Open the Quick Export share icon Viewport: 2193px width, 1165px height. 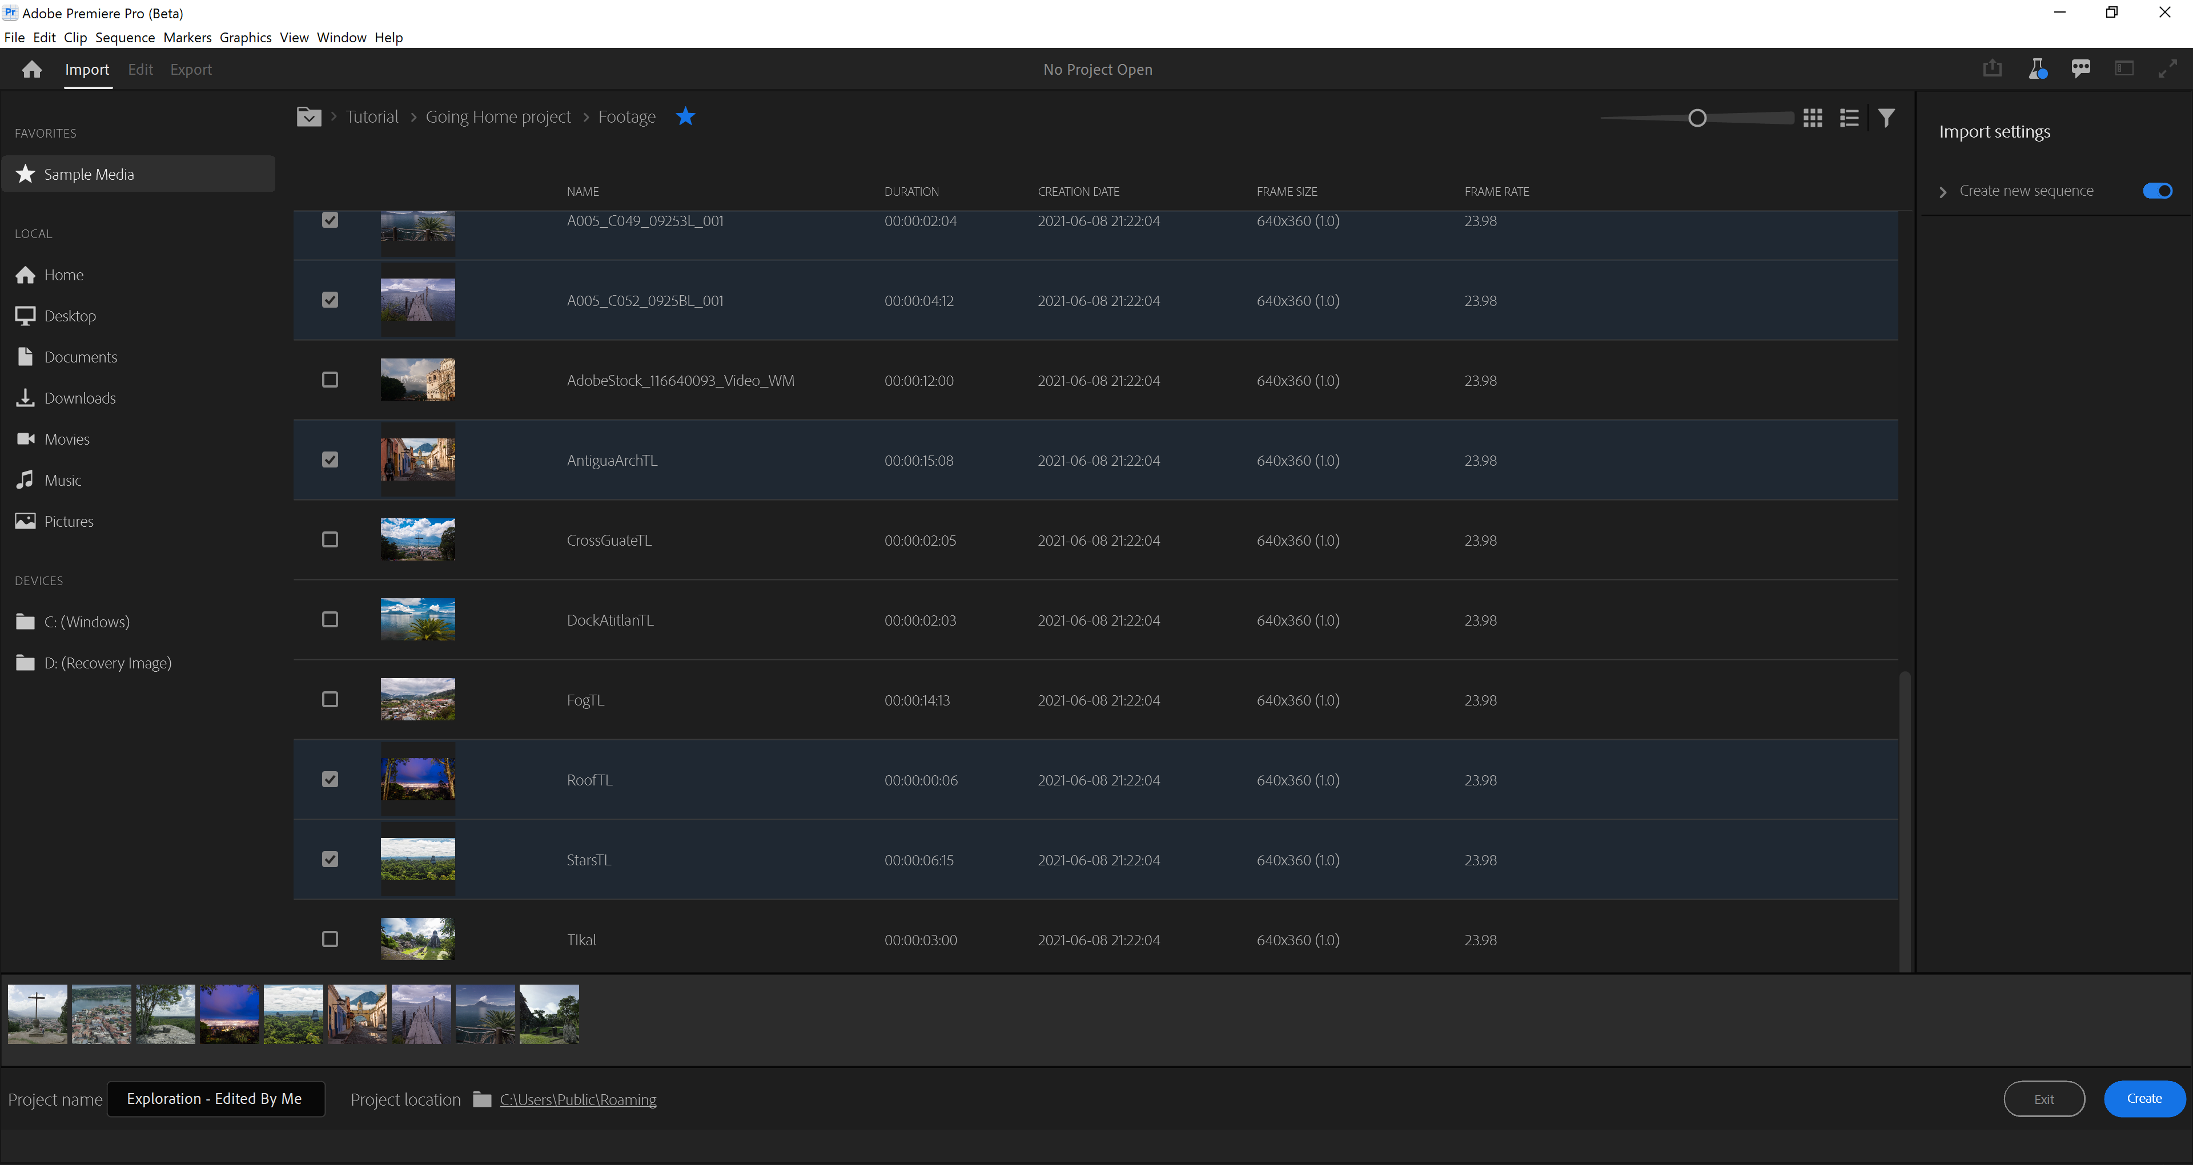tap(1992, 69)
